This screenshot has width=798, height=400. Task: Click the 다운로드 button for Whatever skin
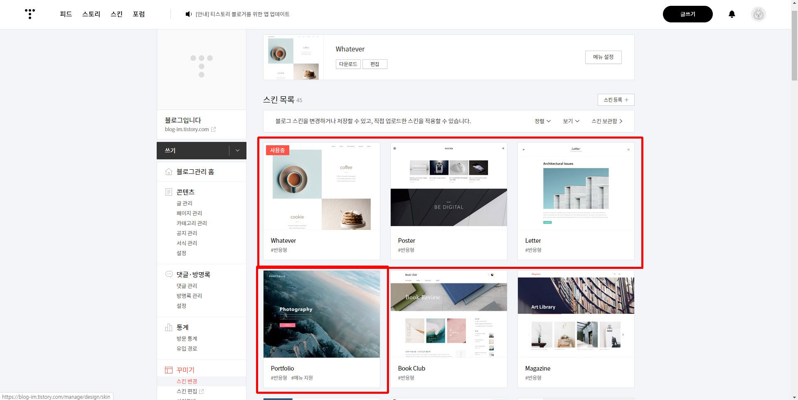[348, 64]
